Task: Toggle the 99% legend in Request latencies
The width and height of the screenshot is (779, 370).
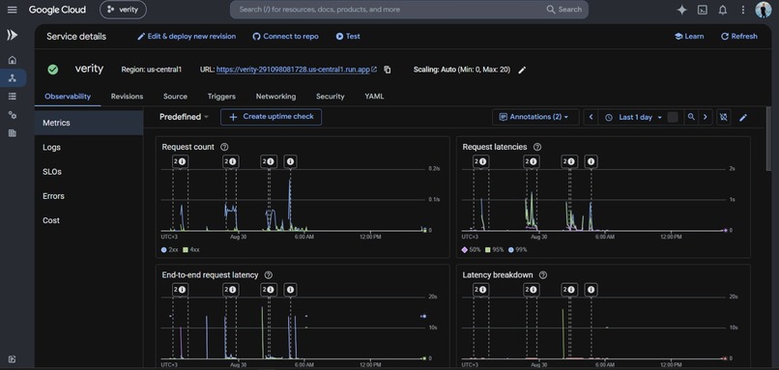Action: (x=518, y=250)
